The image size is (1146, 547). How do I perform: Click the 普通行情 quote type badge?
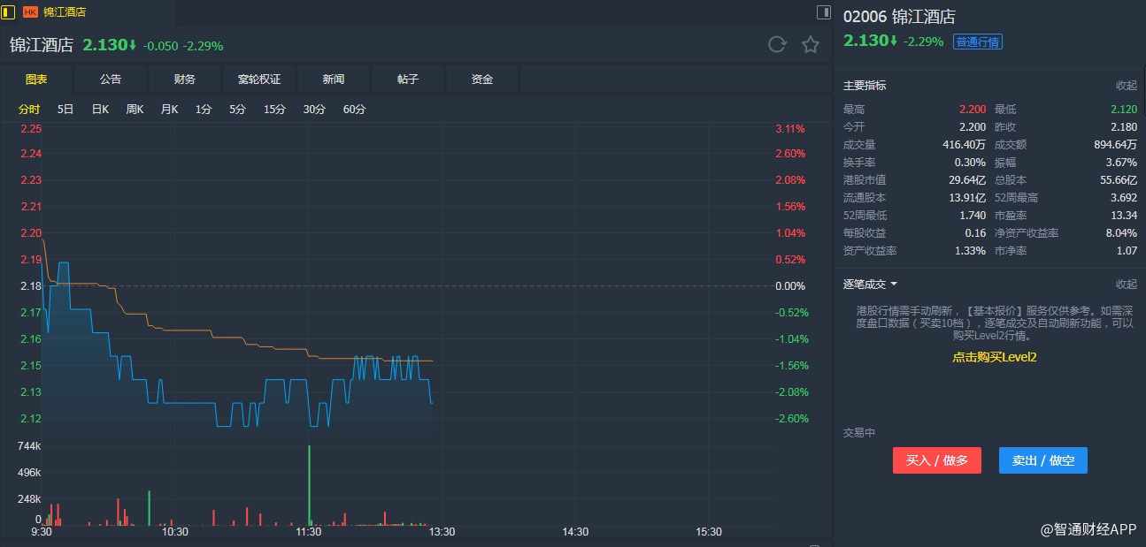tap(978, 42)
